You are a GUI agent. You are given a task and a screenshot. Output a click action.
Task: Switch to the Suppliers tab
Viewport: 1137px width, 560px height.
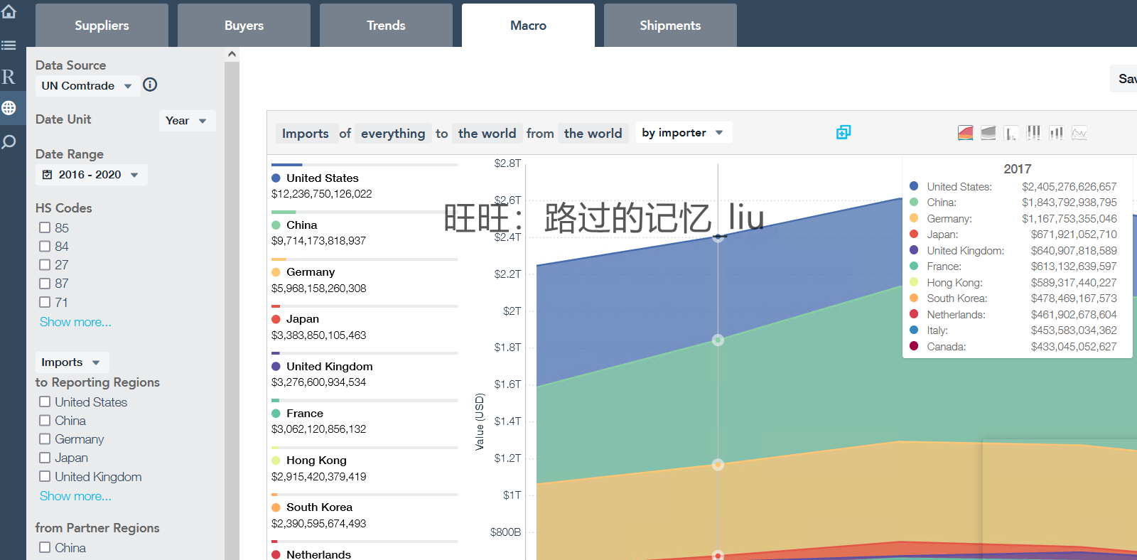102,26
